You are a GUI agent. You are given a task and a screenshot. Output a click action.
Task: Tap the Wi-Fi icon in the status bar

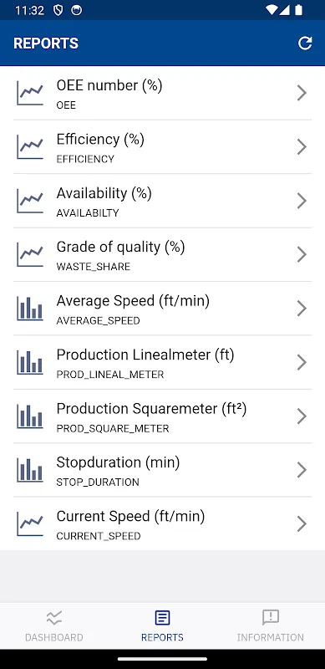point(272,10)
